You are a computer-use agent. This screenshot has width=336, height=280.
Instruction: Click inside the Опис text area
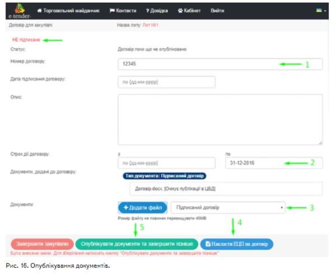pos(220,119)
